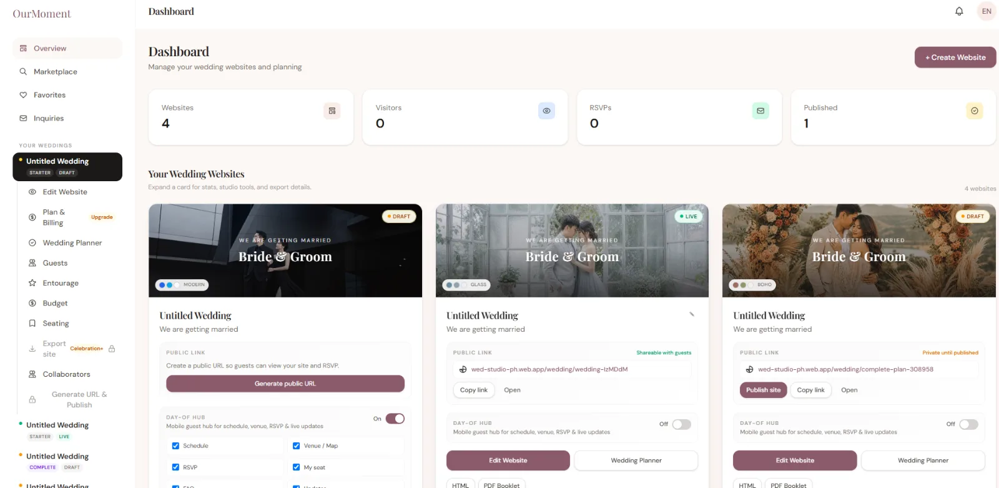Click the Visitors eye stat icon
Viewport: 999px width, 488px height.
pyautogui.click(x=546, y=111)
